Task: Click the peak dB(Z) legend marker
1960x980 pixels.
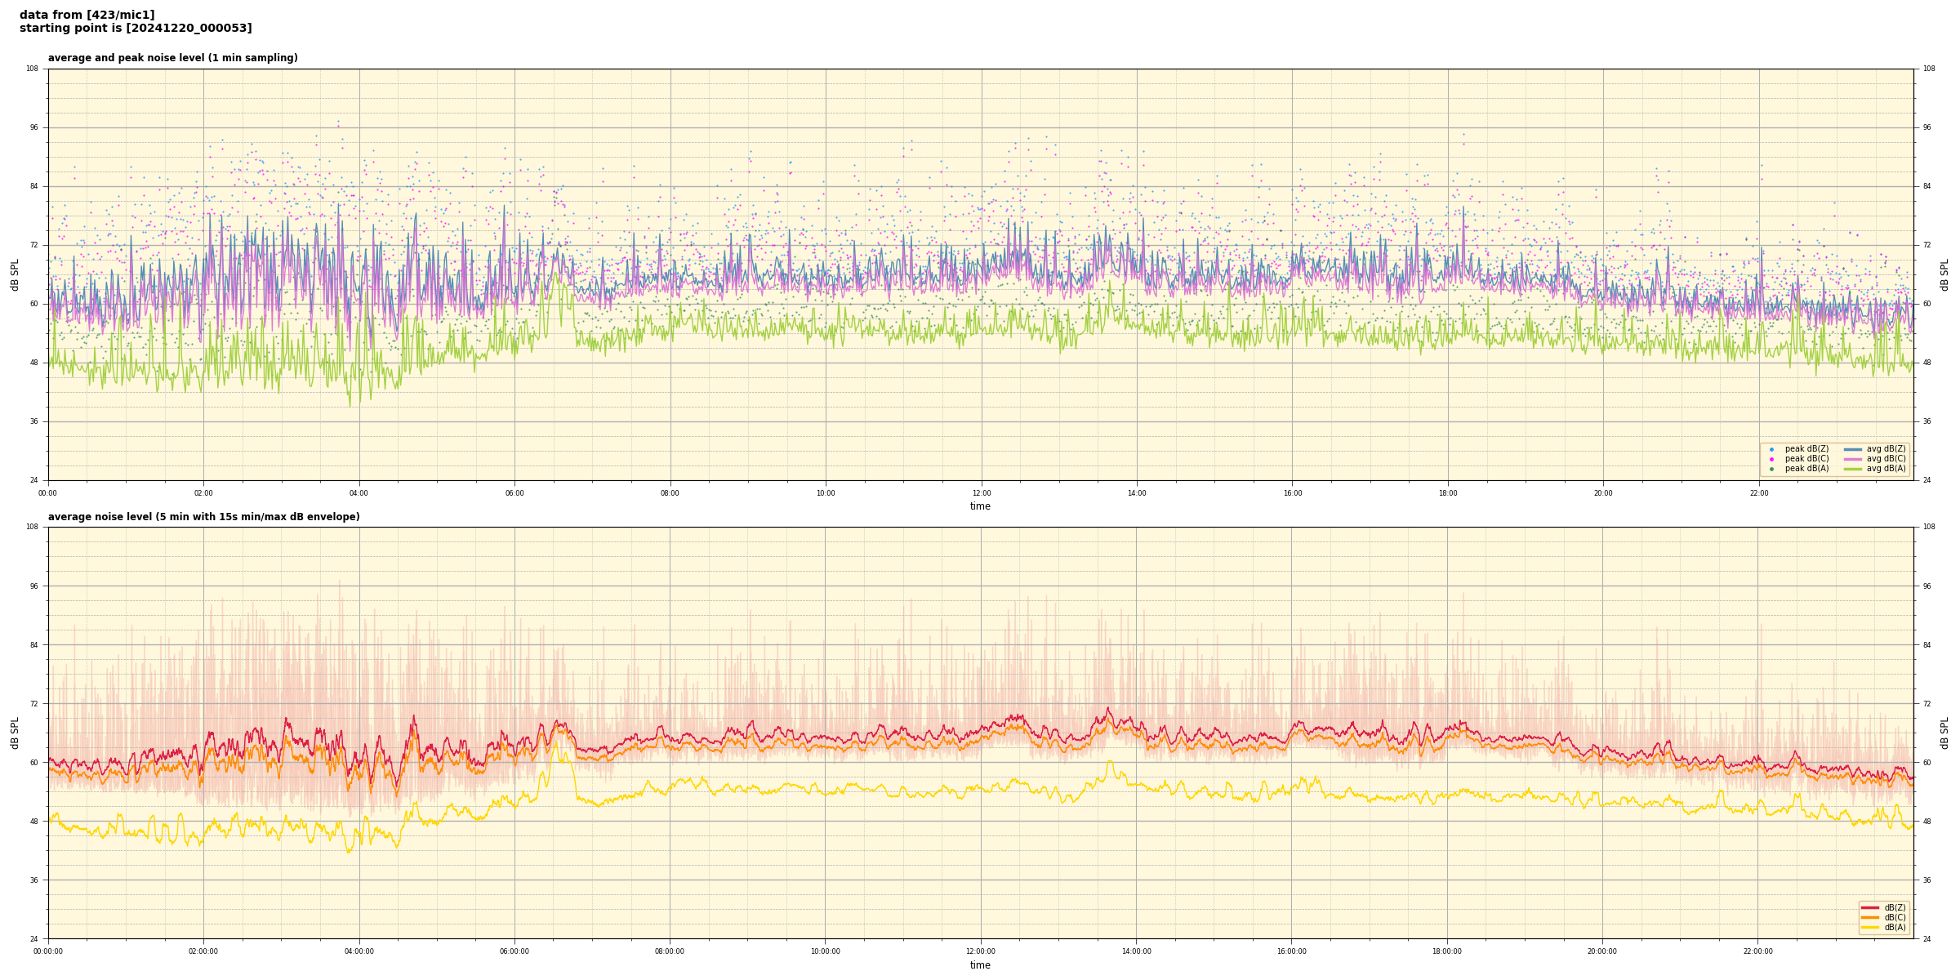Action: [1771, 449]
